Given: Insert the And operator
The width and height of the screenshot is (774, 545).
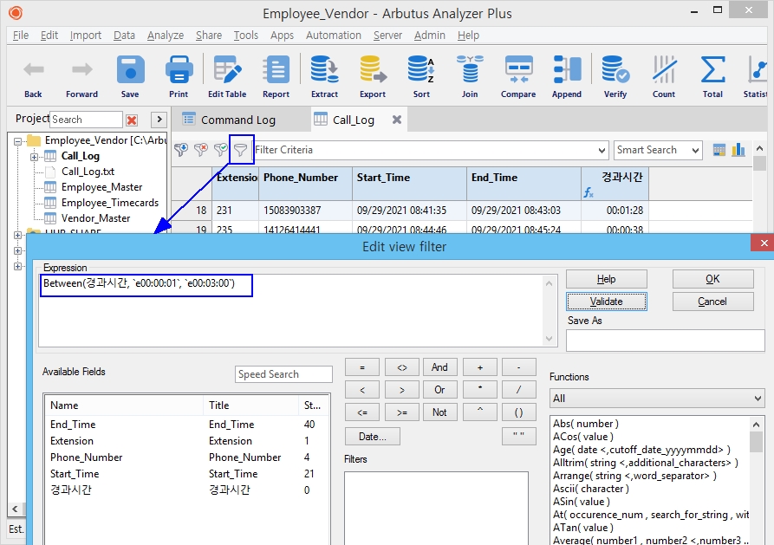Looking at the screenshot, I should (439, 367).
